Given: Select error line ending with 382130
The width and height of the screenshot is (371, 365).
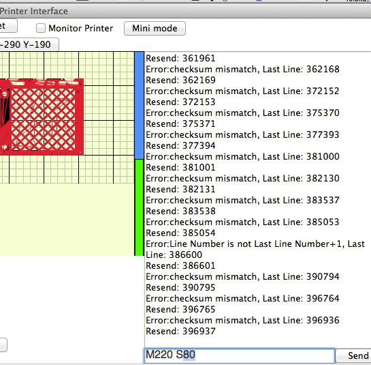Looking at the screenshot, I should [x=242, y=178].
